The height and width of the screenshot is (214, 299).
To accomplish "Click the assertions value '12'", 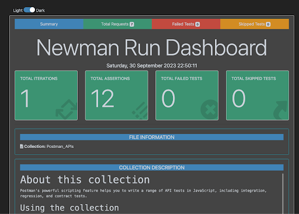I will [x=102, y=98].
